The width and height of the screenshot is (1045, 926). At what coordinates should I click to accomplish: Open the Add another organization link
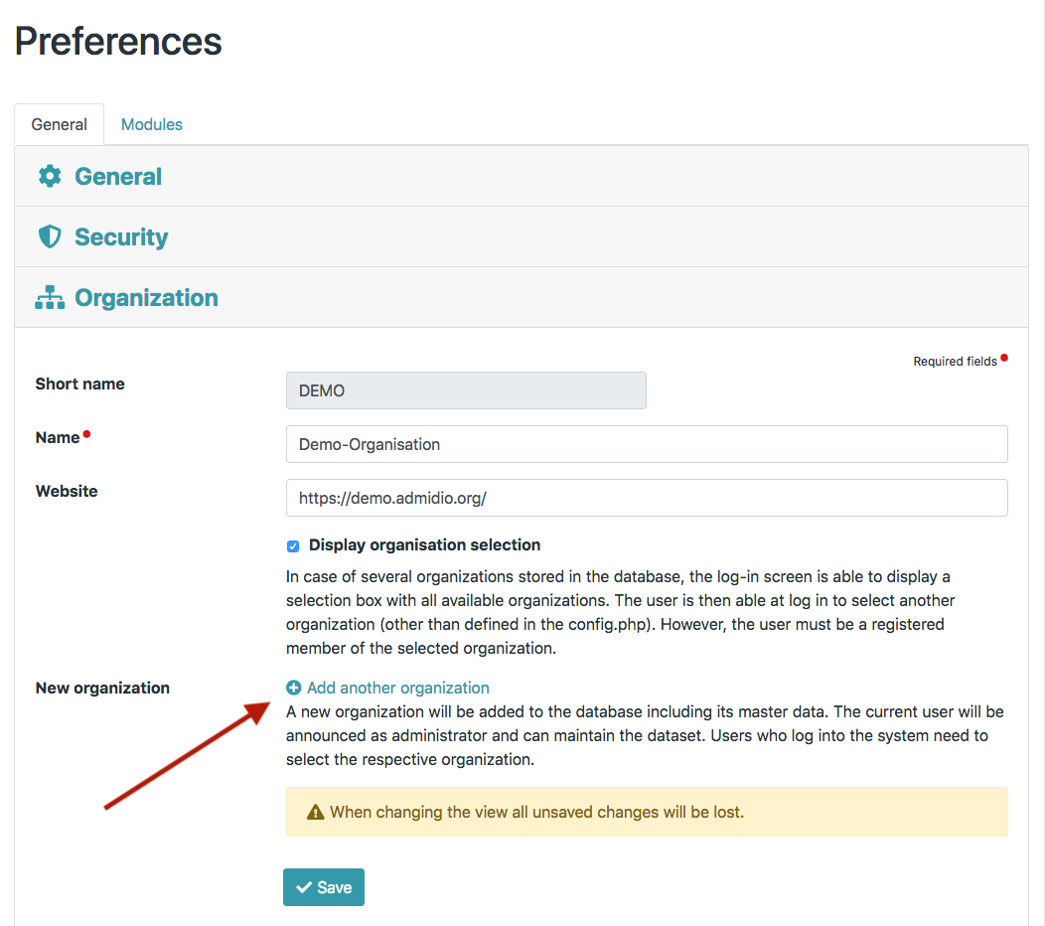coord(397,688)
